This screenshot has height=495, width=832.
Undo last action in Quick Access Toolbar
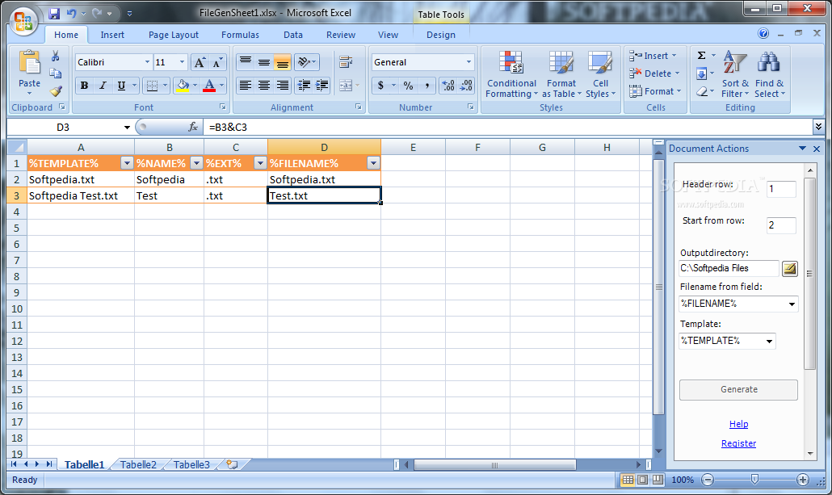pyautogui.click(x=72, y=13)
